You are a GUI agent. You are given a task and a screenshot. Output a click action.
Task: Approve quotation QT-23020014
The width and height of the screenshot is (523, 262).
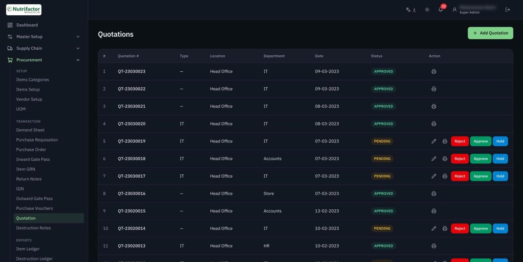pos(480,228)
